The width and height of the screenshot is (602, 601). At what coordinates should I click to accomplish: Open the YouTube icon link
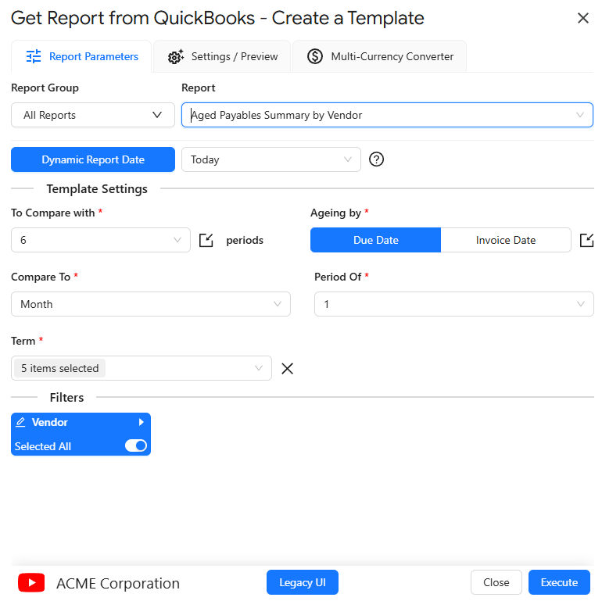31,582
